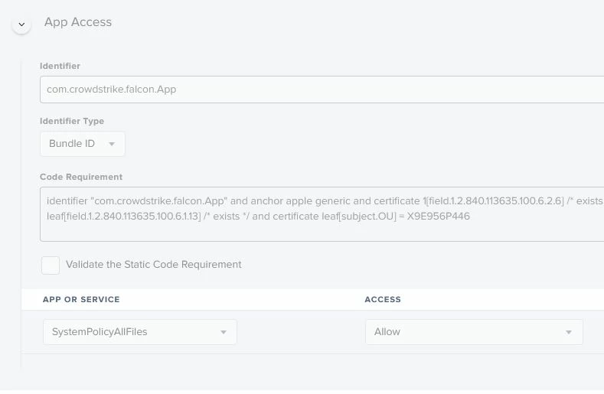Click the arrow on SystemPolicyAllFiles selector
The image size is (604, 394).
(x=224, y=332)
